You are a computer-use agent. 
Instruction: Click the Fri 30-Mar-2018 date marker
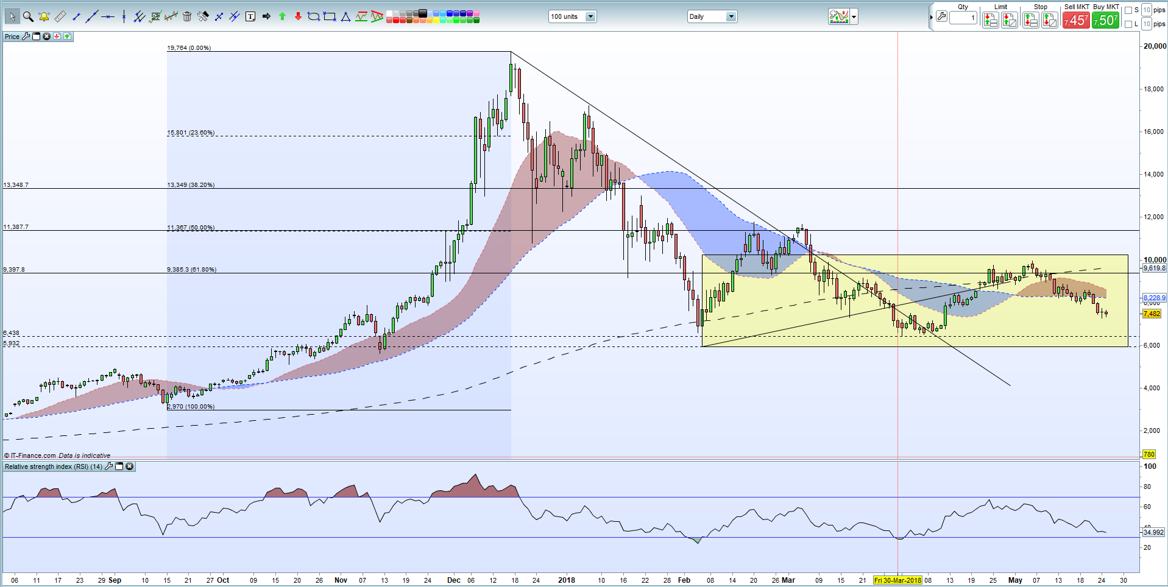coord(897,580)
